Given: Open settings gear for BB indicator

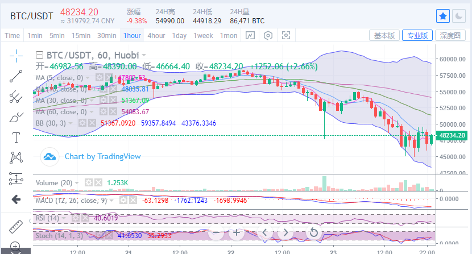Looking at the screenshot, I should pos(82,123).
